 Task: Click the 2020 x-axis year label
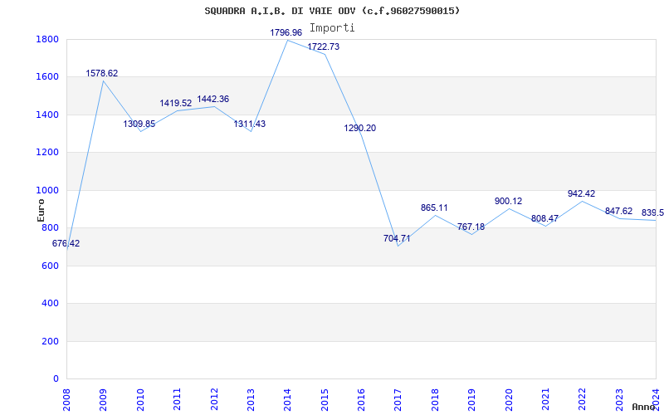tap(509, 399)
